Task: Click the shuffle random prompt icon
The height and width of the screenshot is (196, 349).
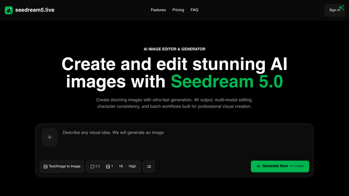Action: (149, 167)
